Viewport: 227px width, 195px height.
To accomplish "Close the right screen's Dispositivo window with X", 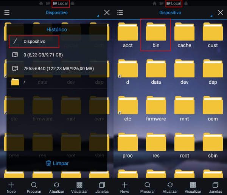I will click(220, 12).
